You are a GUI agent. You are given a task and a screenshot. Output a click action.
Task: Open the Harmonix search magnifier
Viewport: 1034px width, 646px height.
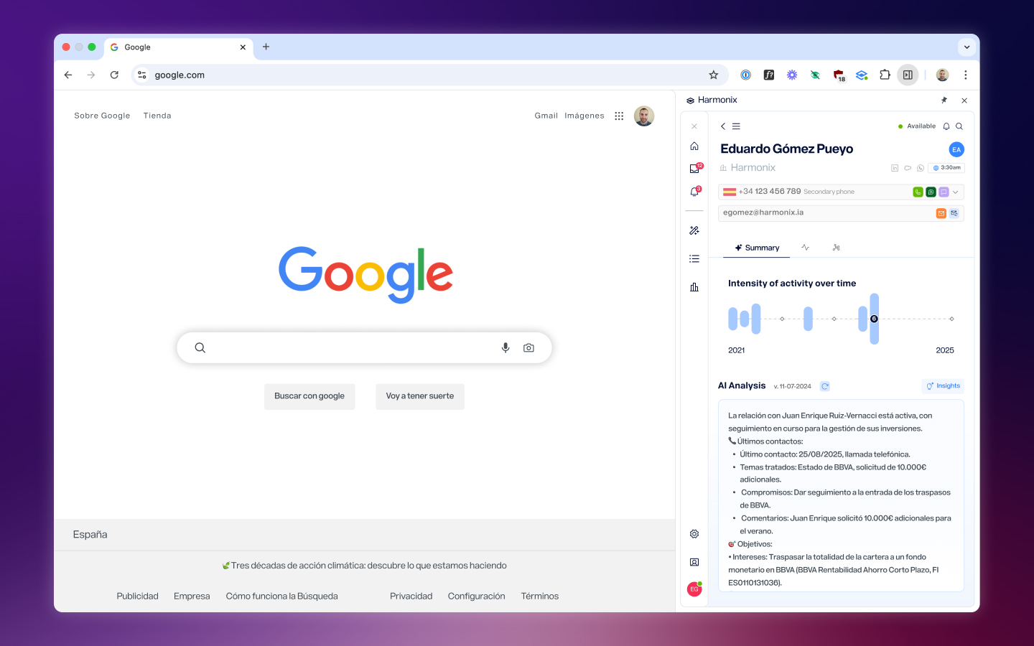point(959,126)
